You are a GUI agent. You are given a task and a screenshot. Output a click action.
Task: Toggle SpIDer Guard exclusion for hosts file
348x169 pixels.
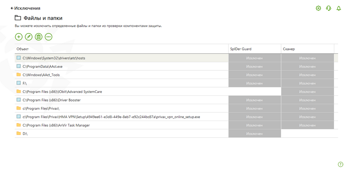[x=254, y=58]
